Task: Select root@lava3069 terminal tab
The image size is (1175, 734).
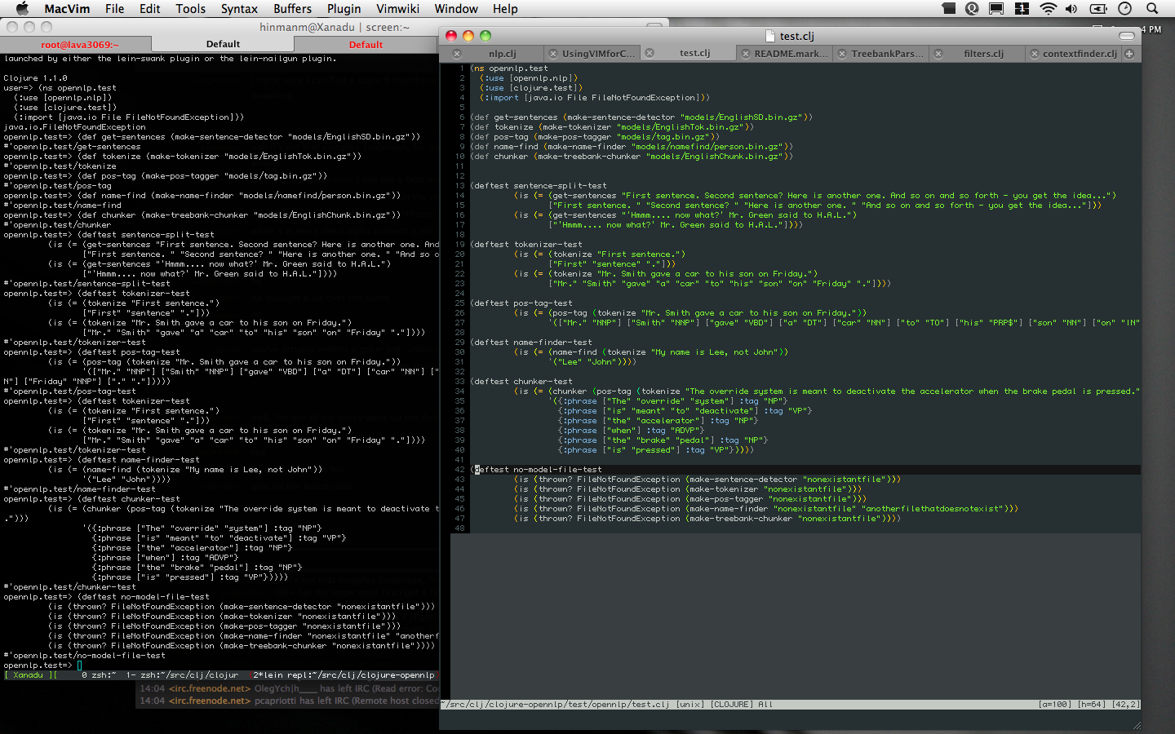Action: [80, 45]
